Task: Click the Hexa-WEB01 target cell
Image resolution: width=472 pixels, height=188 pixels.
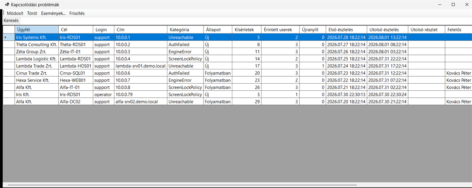Action: point(76,80)
